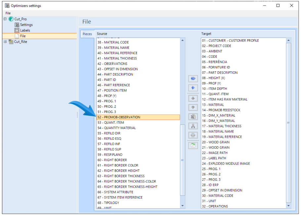Click the delete field X button

193,117
